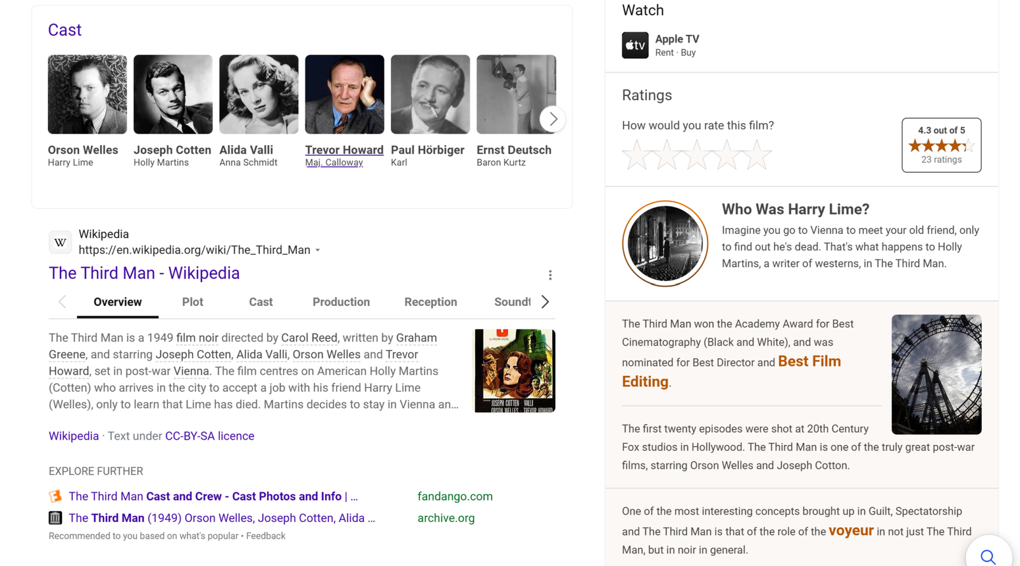The image size is (1020, 566).
Task: Open Orson Welles cast photo
Action: click(x=87, y=94)
